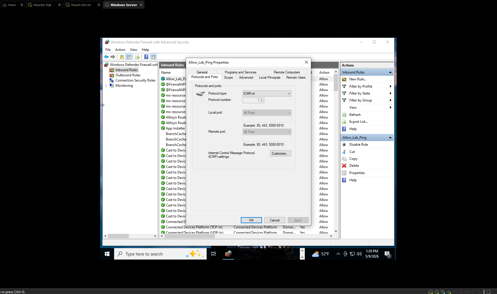Click the Remote port text field
Screen dimensions: 497x294
pyautogui.click(x=267, y=138)
